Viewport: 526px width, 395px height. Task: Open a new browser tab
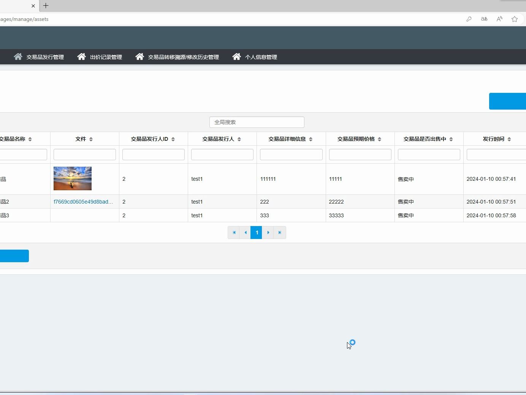click(46, 6)
